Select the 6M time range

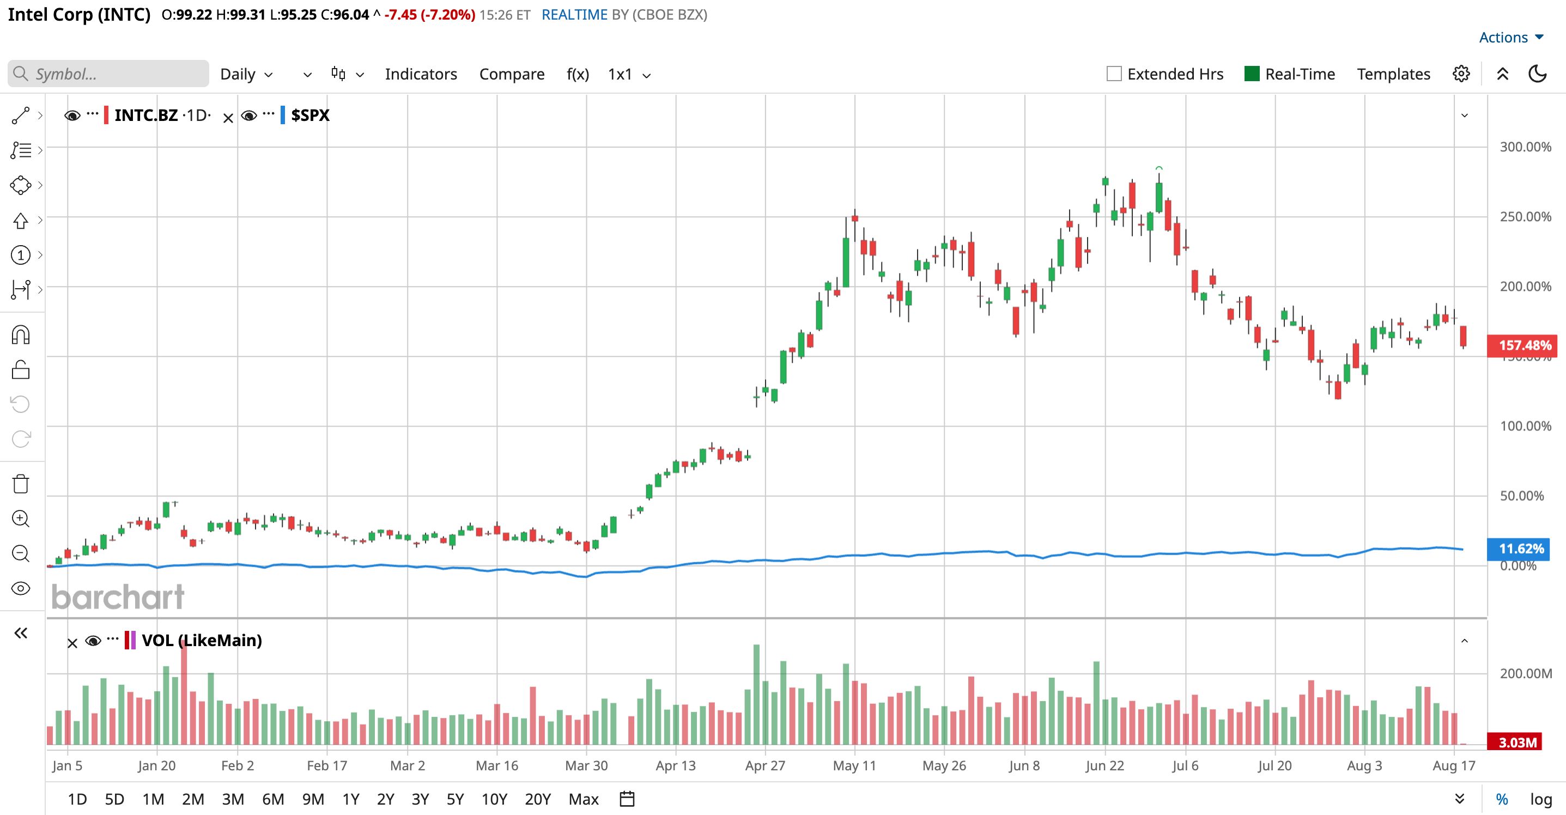coord(273,799)
